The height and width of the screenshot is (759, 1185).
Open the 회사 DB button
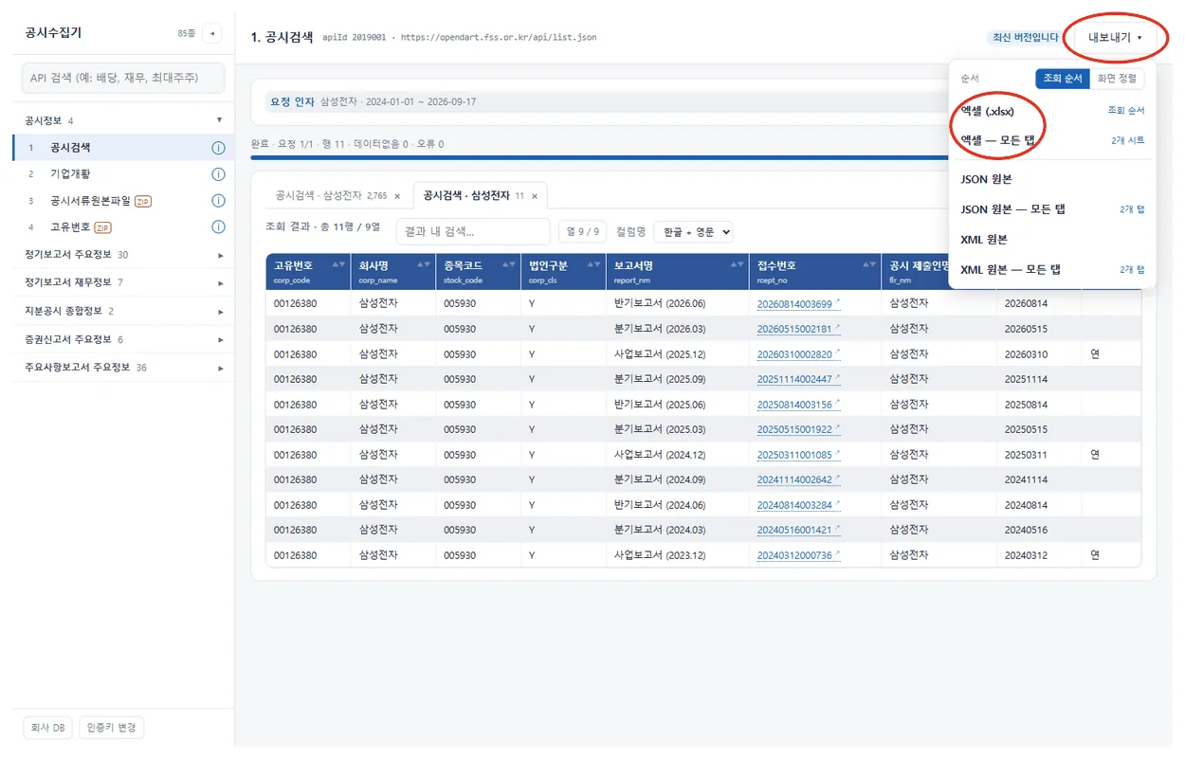[47, 728]
